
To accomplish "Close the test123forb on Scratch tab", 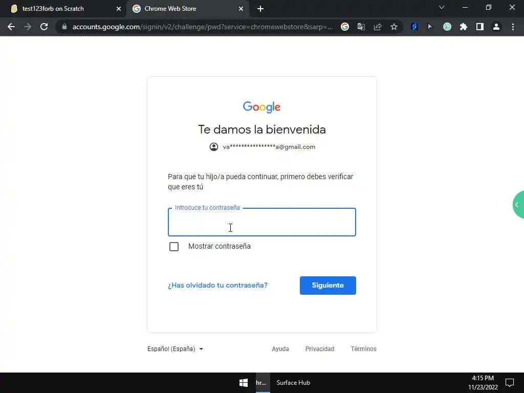I will tap(119, 9).
